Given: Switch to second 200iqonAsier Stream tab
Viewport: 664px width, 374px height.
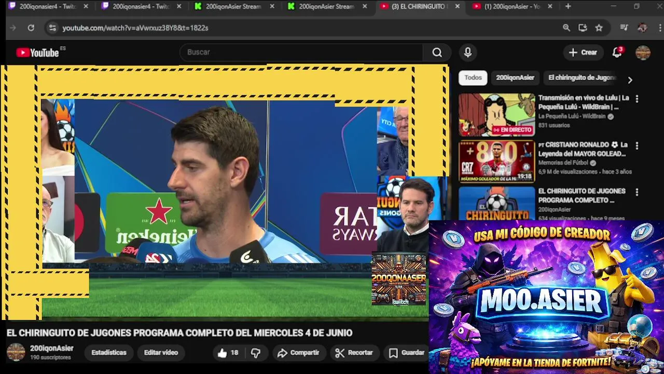Looking at the screenshot, I should coord(327,6).
